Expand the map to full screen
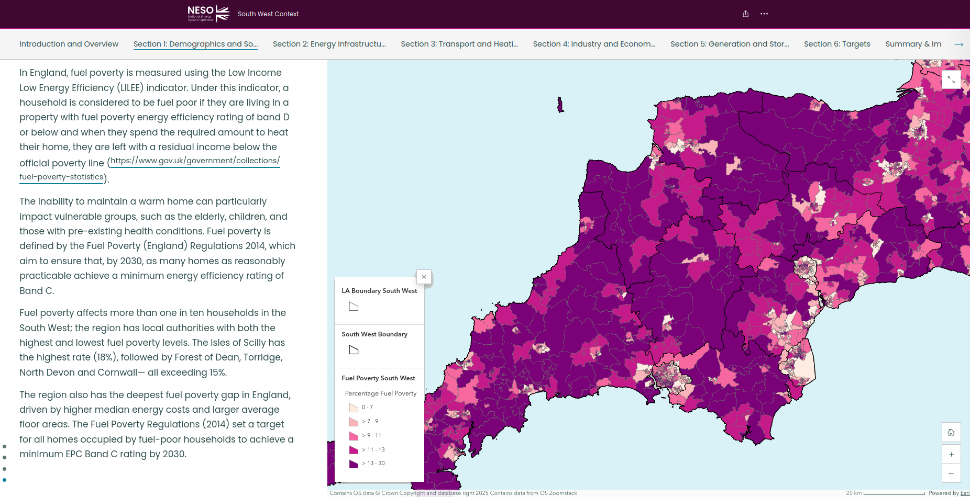This screenshot has height=497, width=970. pyautogui.click(x=951, y=80)
